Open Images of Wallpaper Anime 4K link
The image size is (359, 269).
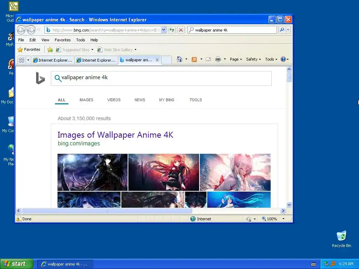click(x=115, y=135)
